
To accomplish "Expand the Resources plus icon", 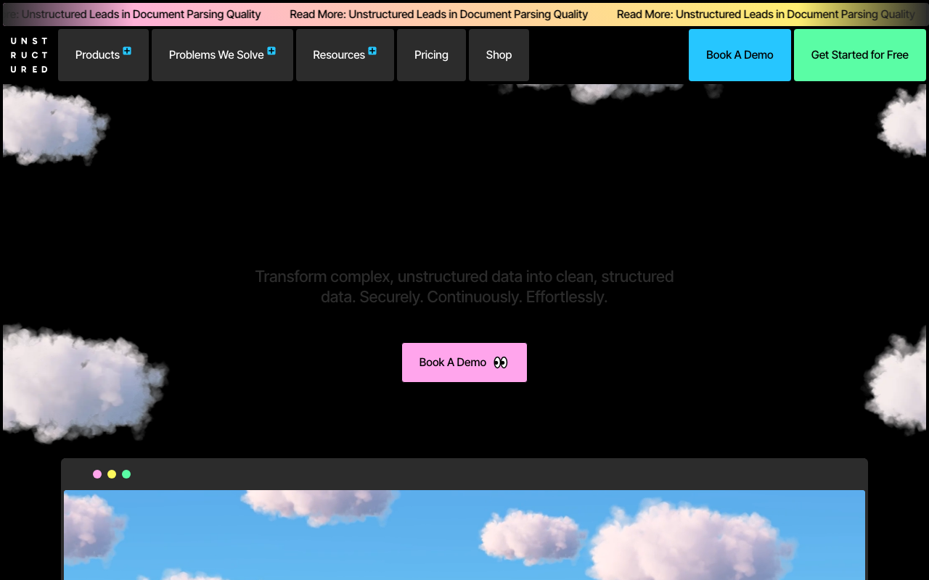I will click(x=372, y=51).
